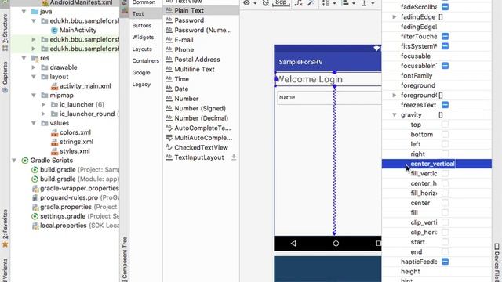Image resolution: width=502 pixels, height=282 pixels.
Task: Click the MainActivity class icon
Action: pyautogui.click(x=54, y=30)
